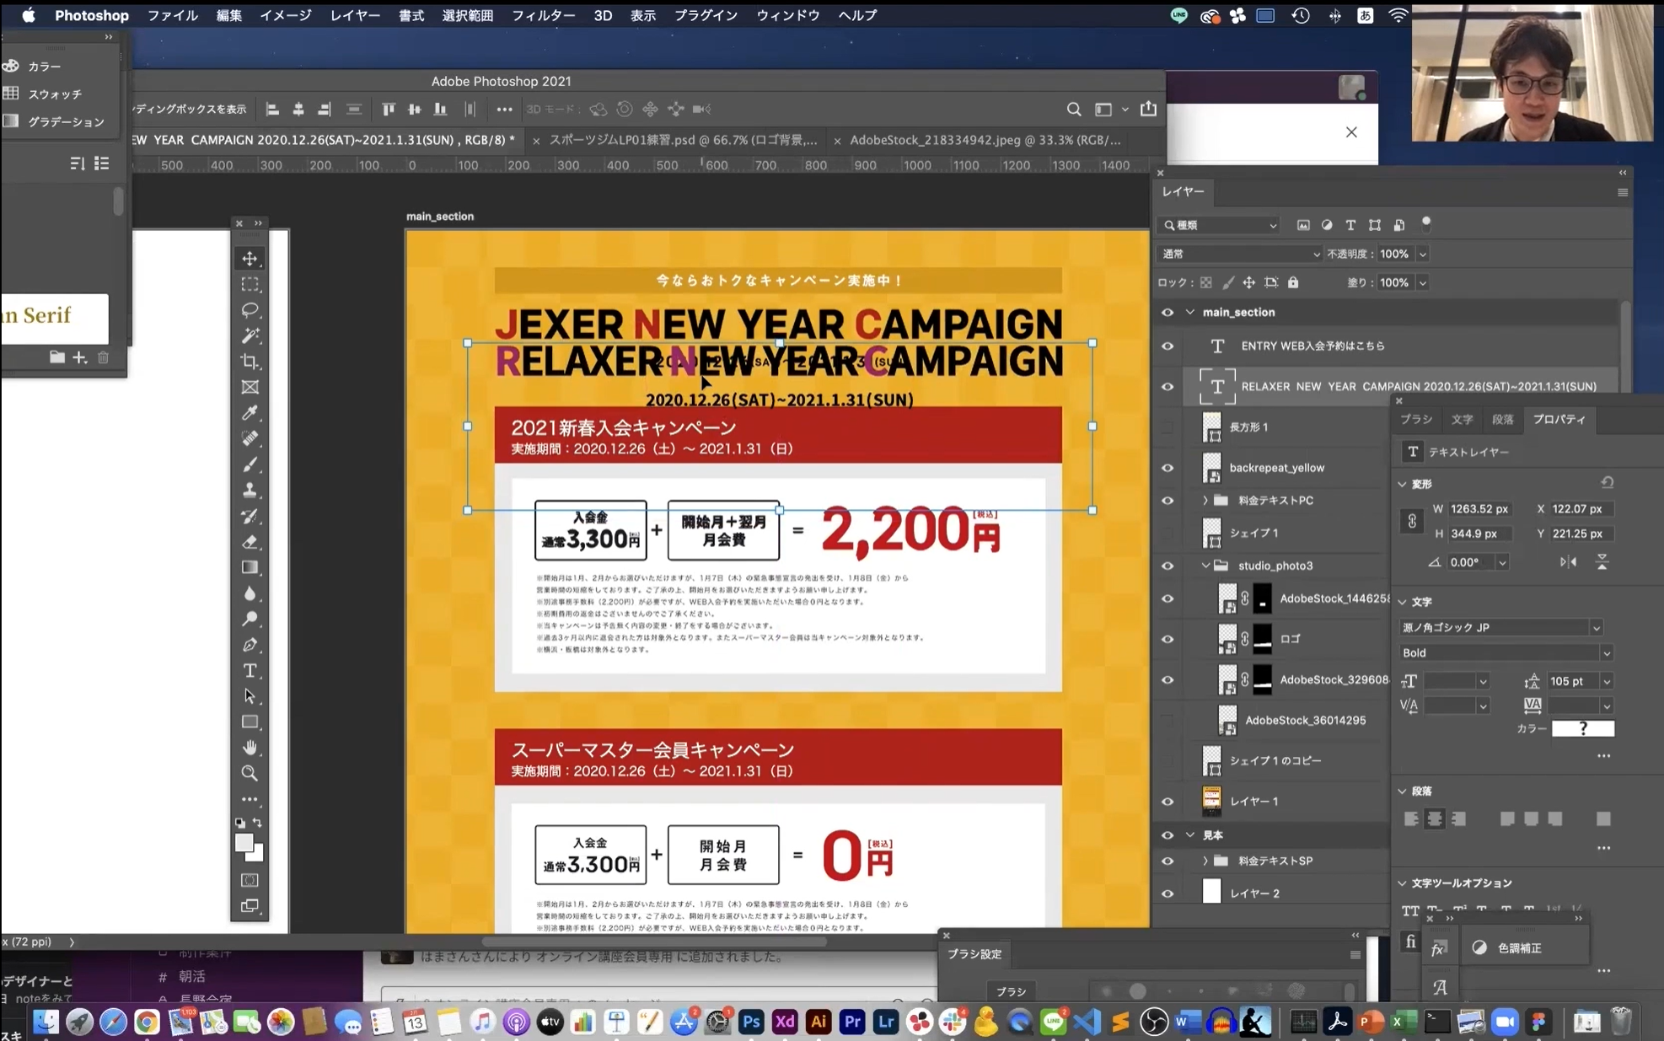Hide the ENTRY WEB text layer
The height and width of the screenshot is (1041, 1664).
[x=1167, y=346]
